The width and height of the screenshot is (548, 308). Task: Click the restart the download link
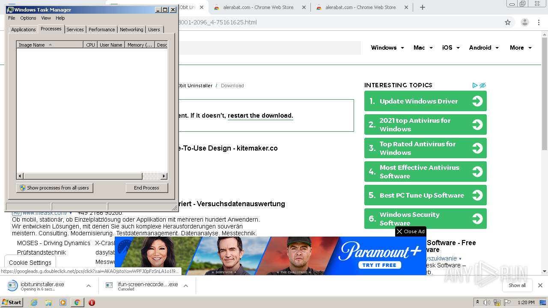(260, 115)
